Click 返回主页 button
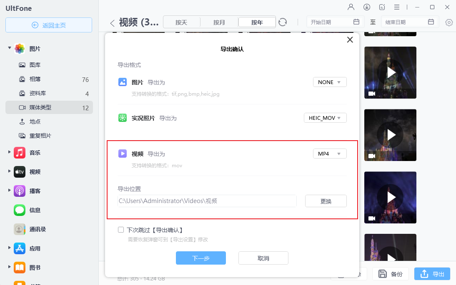Viewport: 456px width, 285px height. tap(49, 25)
